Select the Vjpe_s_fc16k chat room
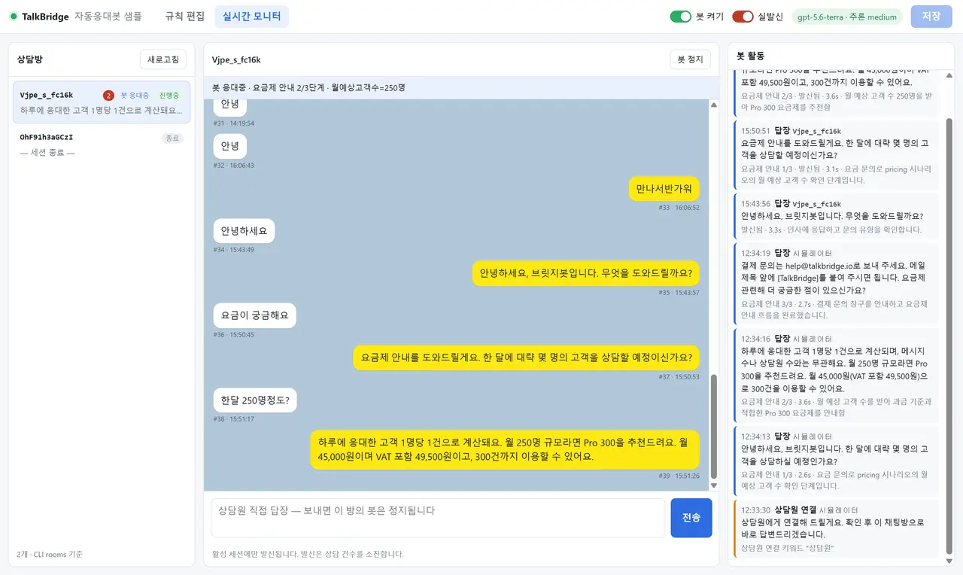This screenshot has height=575, width=963. point(102,102)
